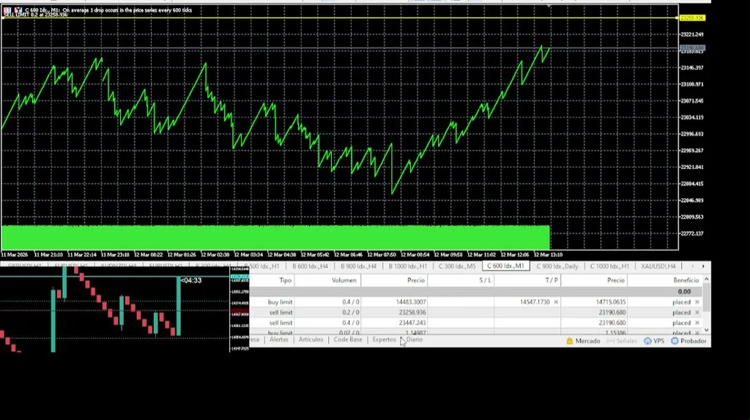Click the SELL LIMIT 0.2 at 23258.936 label
Screen dimensions: 750x420
pyautogui.click(x=36, y=15)
